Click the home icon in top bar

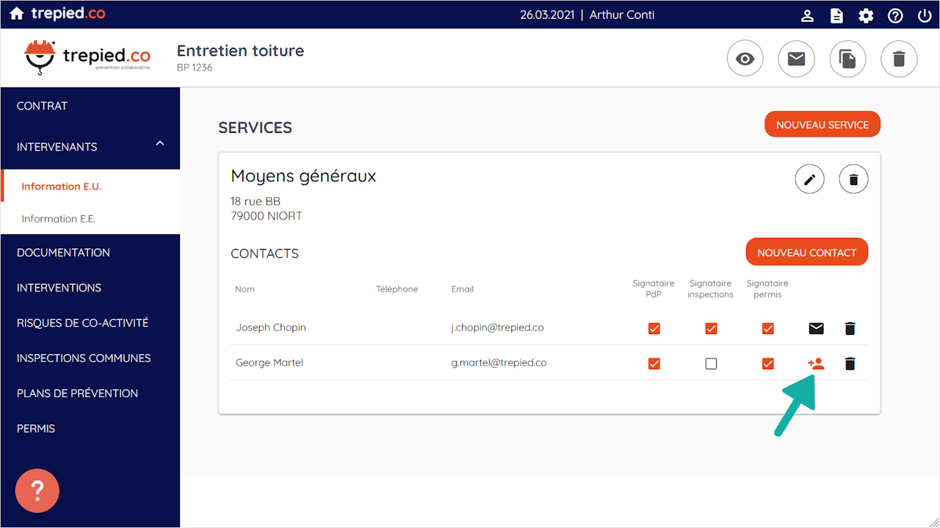point(16,15)
